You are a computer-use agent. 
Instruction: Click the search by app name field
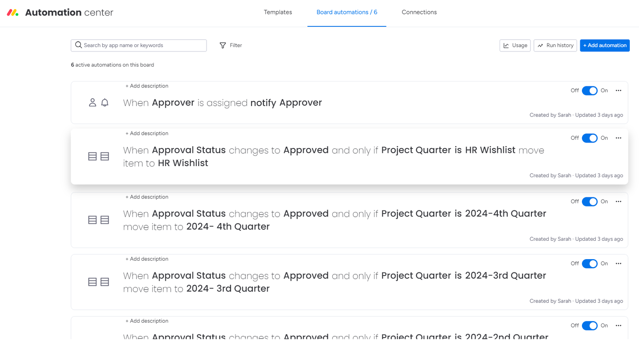point(144,46)
